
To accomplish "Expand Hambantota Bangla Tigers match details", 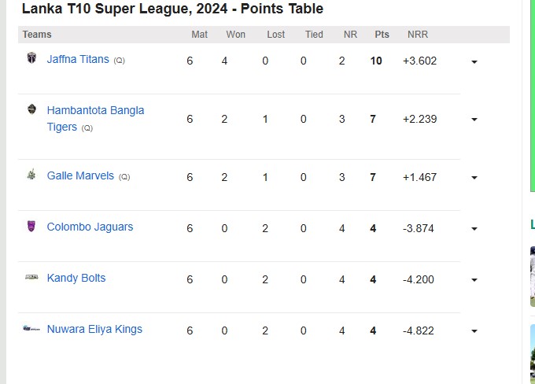I will click(x=474, y=120).
